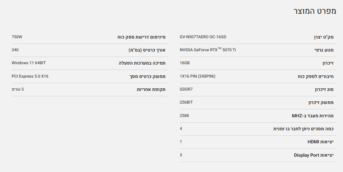This screenshot has height=172, width=343.
Task: Select the 2588 MHZ speed value
Action: [x=184, y=115]
